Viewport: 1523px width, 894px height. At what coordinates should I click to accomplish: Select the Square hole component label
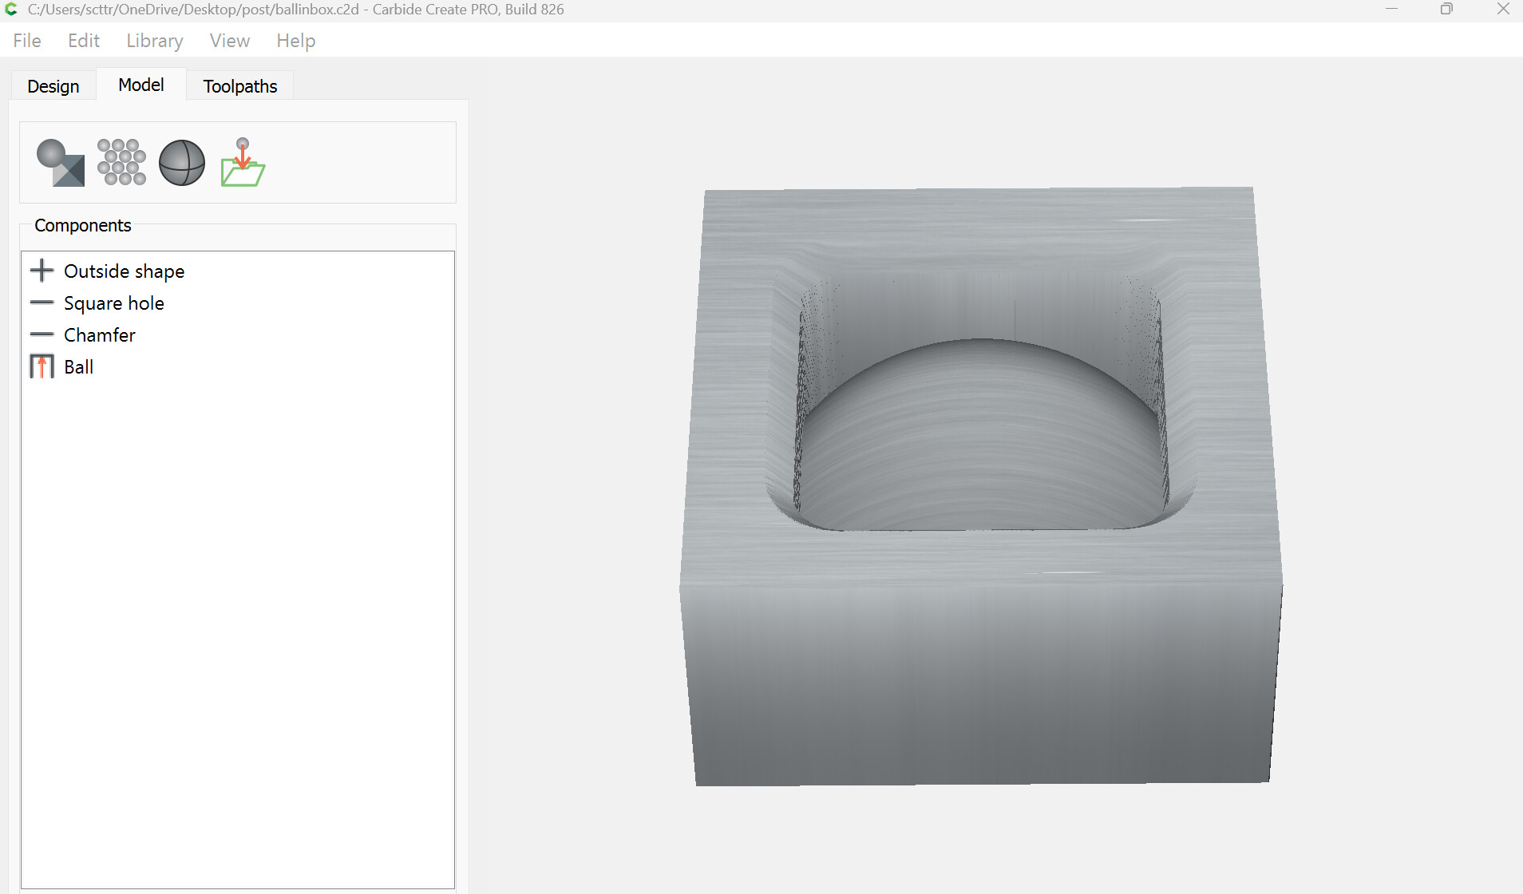(114, 303)
